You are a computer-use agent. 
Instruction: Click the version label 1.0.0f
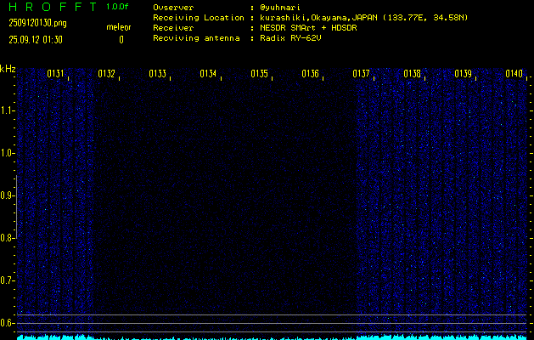[117, 7]
